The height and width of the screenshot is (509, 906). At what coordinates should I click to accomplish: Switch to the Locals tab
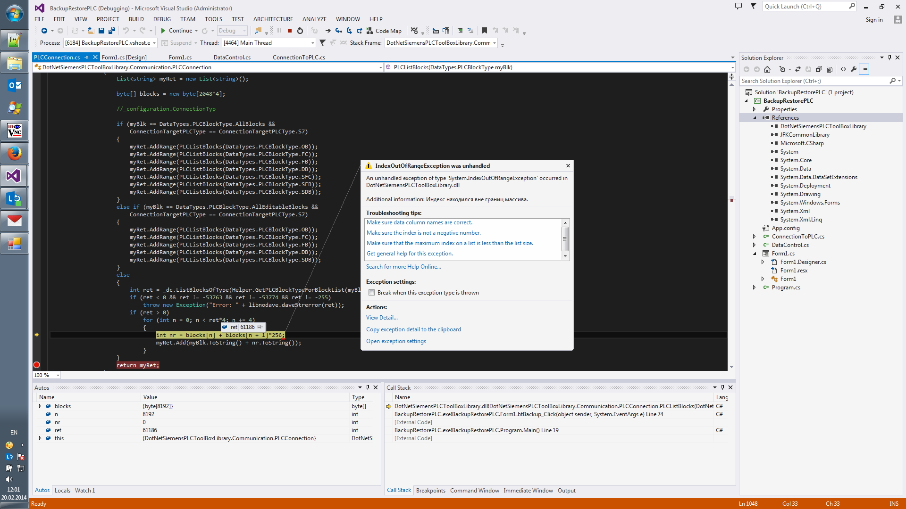[62, 491]
